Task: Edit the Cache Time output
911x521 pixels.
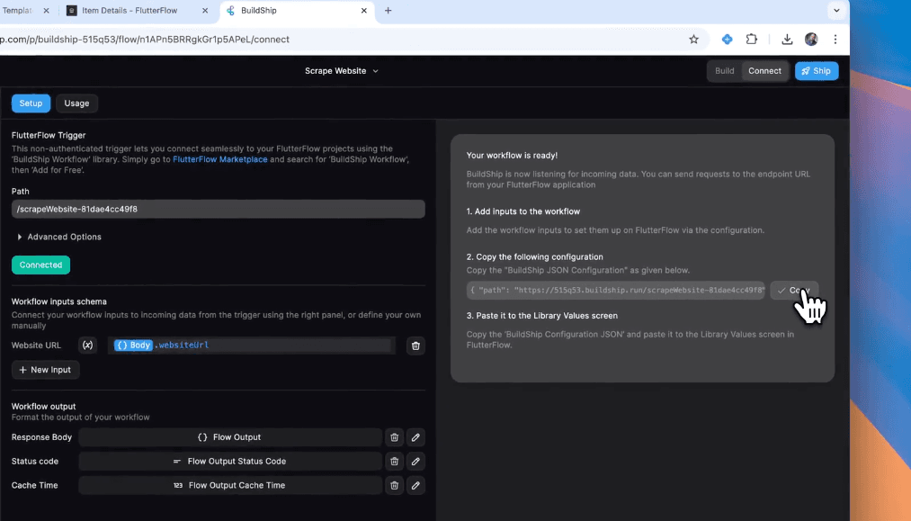Action: 415,486
